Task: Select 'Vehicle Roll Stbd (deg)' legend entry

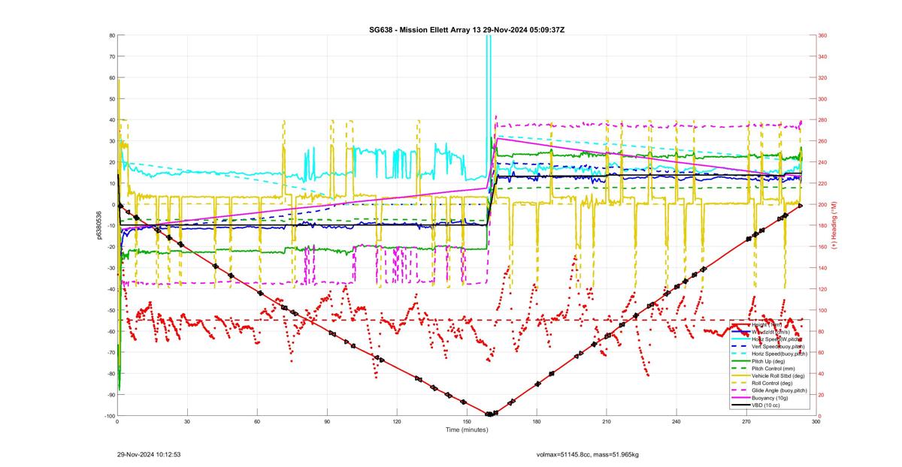Action: pos(778,375)
